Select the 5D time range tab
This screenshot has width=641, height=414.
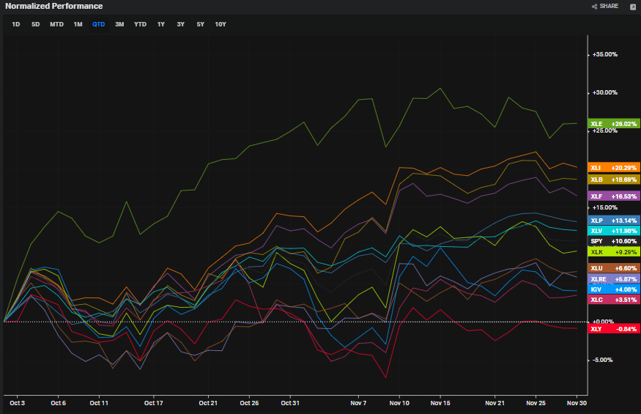pyautogui.click(x=36, y=24)
